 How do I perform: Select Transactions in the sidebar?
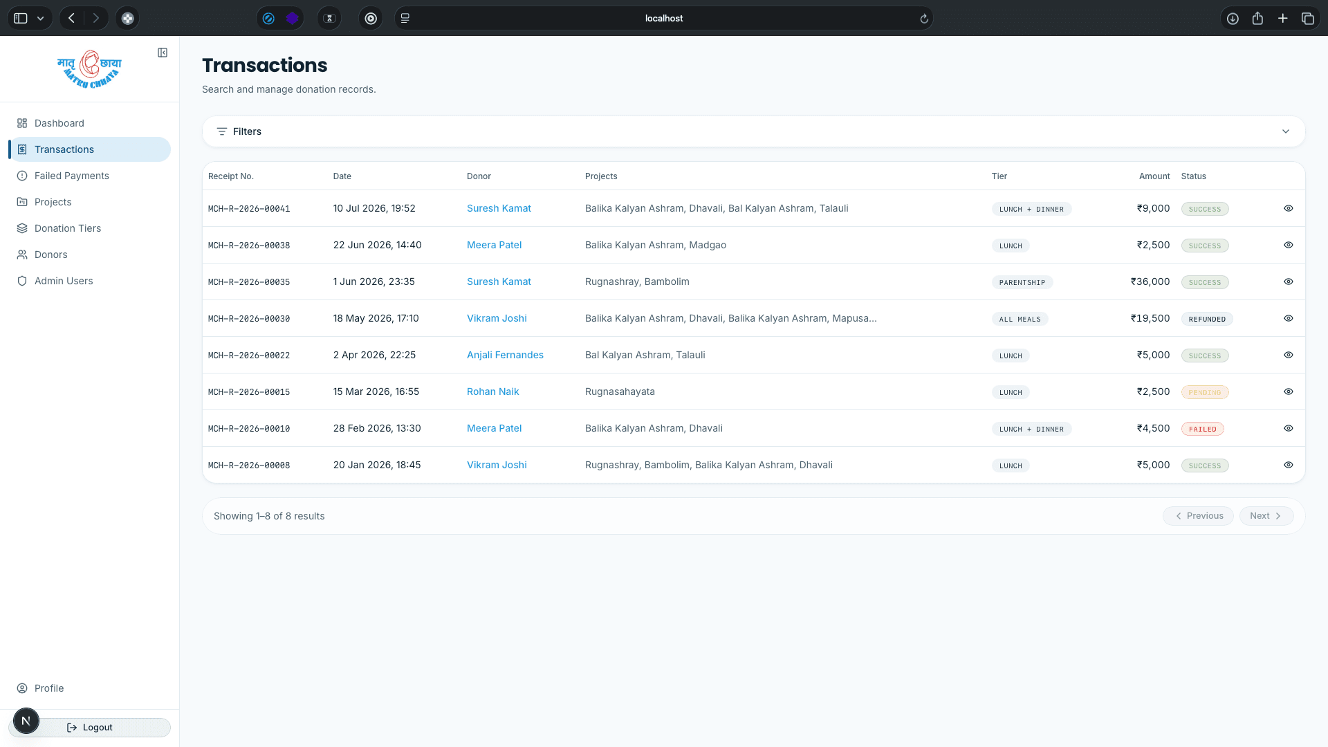click(x=89, y=149)
